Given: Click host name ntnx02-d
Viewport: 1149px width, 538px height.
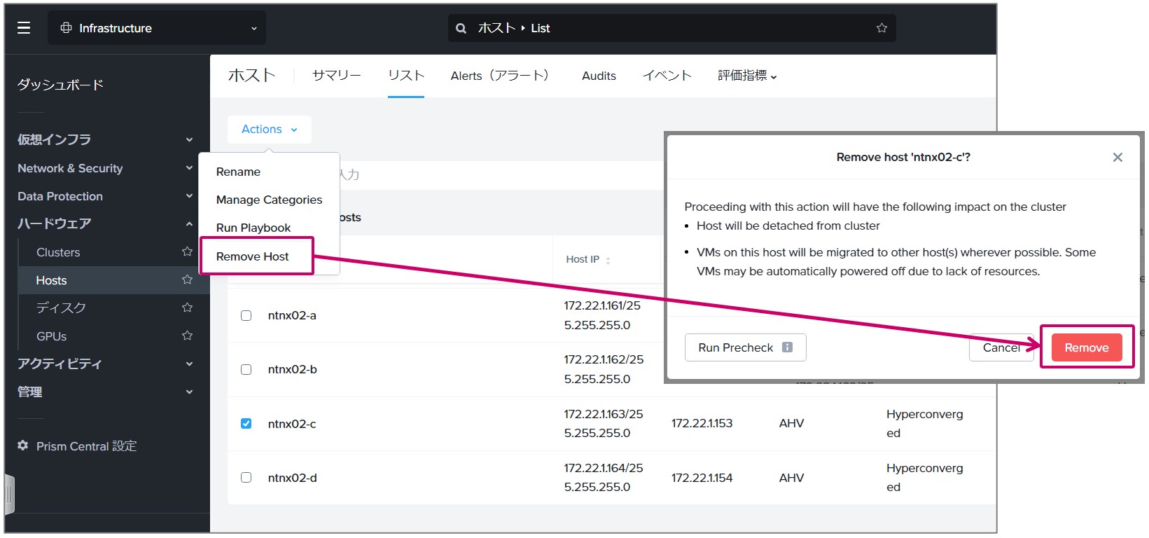Looking at the screenshot, I should 293,478.
